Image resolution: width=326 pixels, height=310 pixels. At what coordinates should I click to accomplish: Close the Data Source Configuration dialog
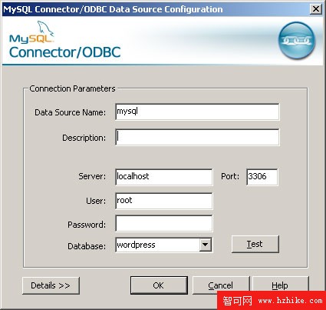(x=316, y=9)
